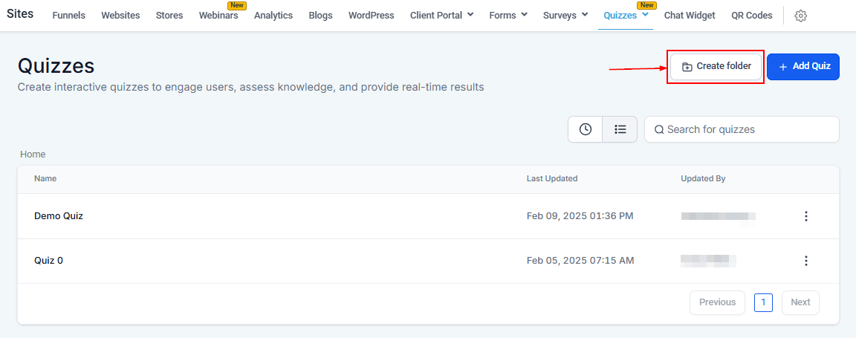Select page 1 in pagination
The width and height of the screenshot is (856, 338).
(x=763, y=302)
